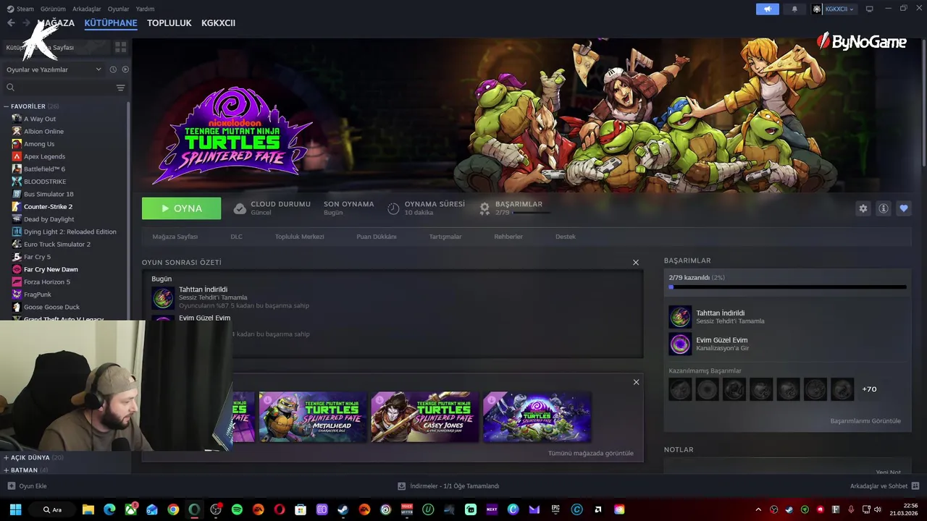The width and height of the screenshot is (927, 521).
Task: Open Counter-Strike 2 from library list
Action: pyautogui.click(x=48, y=206)
